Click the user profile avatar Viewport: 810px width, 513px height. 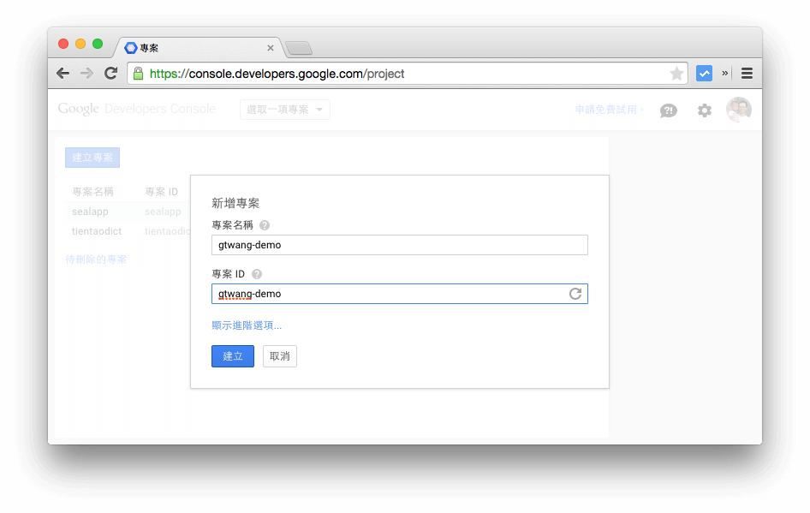738,110
